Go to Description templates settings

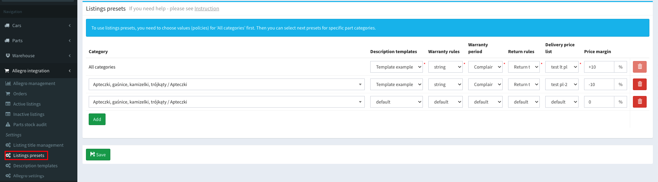pos(35,166)
